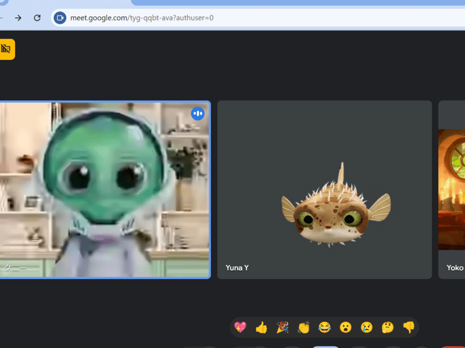465x348 pixels.
Task: Send the thumbs up reaction
Action: pos(261,328)
